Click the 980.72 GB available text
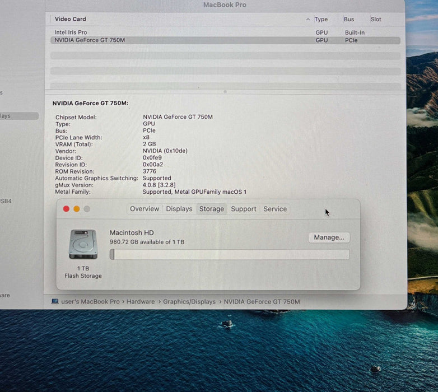Screen dimensions: 438x392 pyautogui.click(x=147, y=242)
